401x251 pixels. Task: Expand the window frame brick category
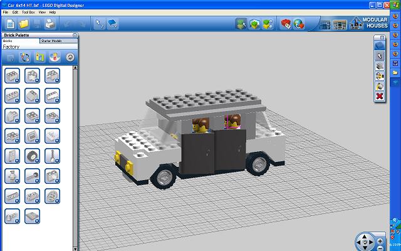point(32,136)
